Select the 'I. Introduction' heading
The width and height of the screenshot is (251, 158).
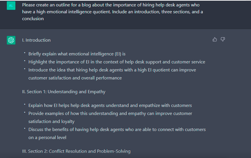(36, 40)
